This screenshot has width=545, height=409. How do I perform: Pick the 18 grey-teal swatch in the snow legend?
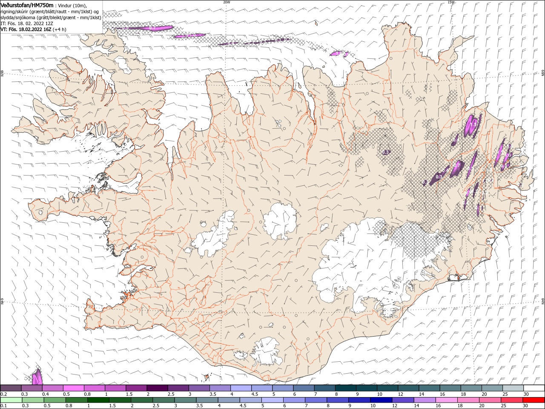click(471, 388)
